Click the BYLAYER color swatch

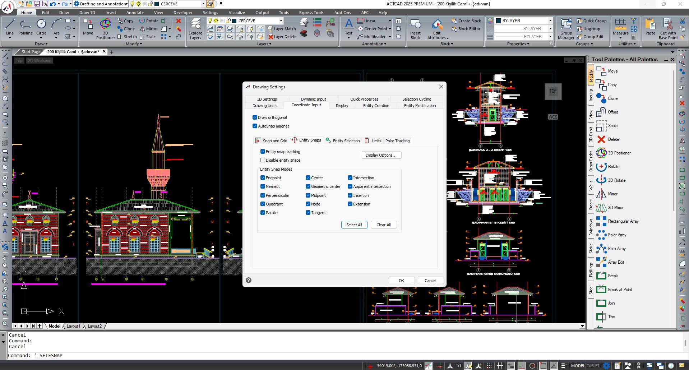pyautogui.click(x=499, y=21)
